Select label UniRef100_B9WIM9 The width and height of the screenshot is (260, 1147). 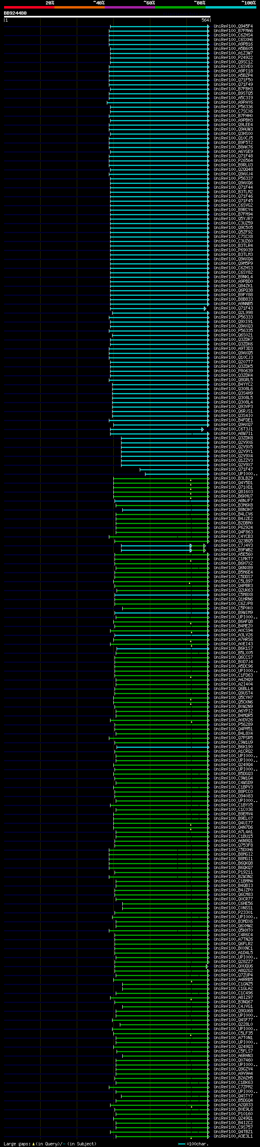click(x=233, y=612)
